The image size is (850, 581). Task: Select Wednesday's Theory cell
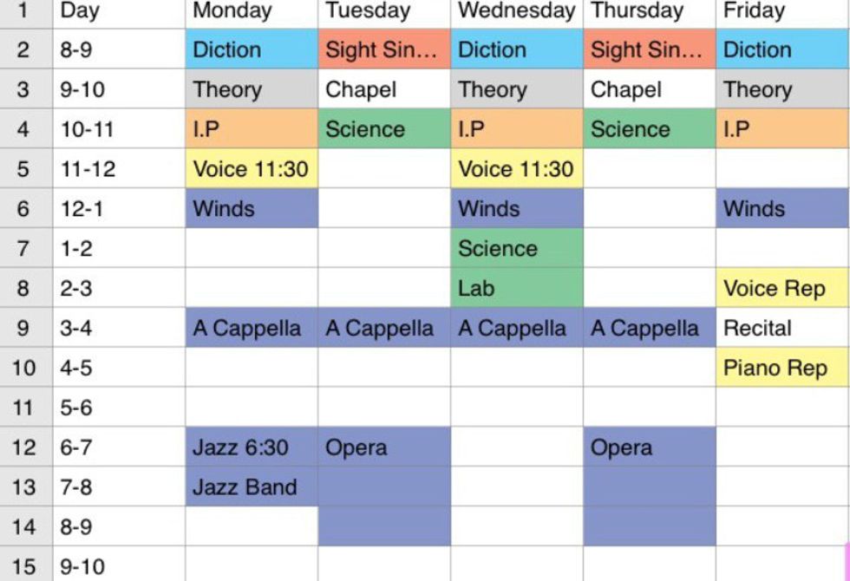tap(517, 89)
